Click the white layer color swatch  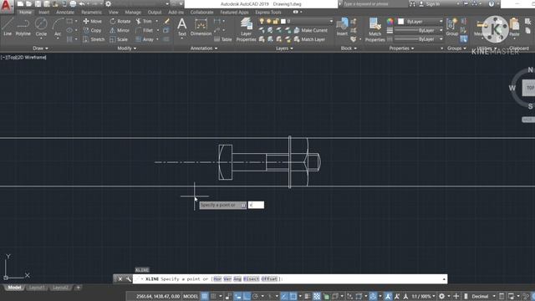pos(283,21)
